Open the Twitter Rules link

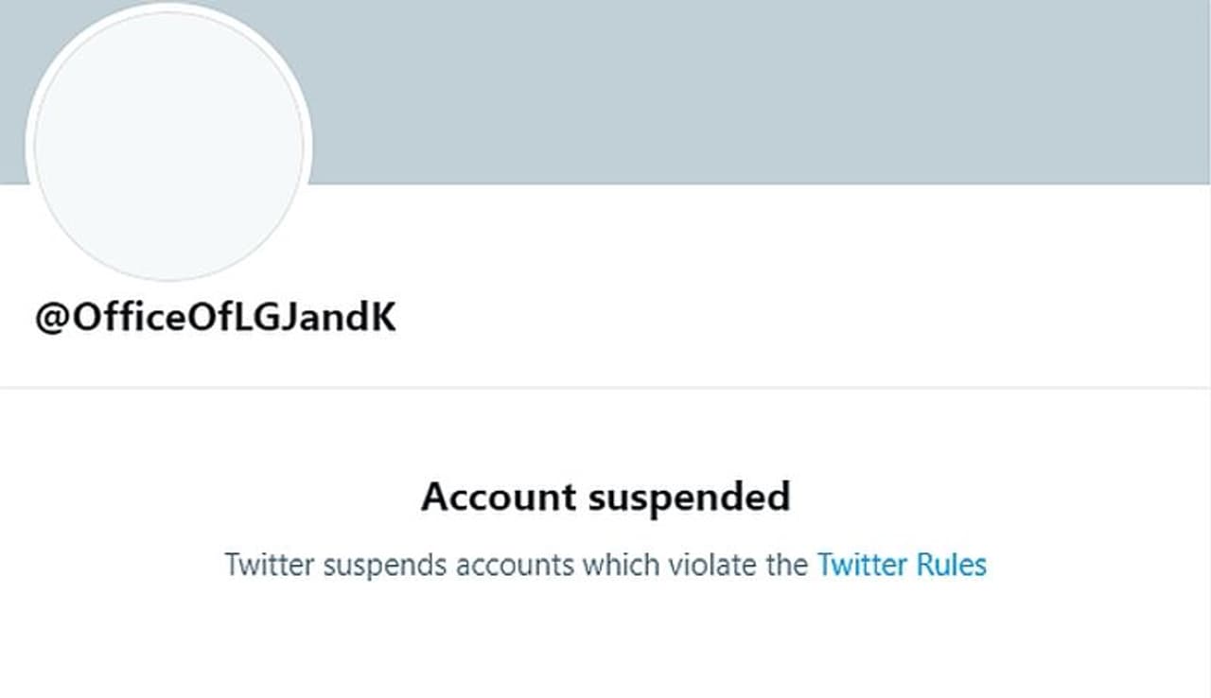tap(902, 565)
